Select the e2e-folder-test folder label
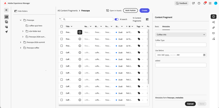 (x=35, y=31)
